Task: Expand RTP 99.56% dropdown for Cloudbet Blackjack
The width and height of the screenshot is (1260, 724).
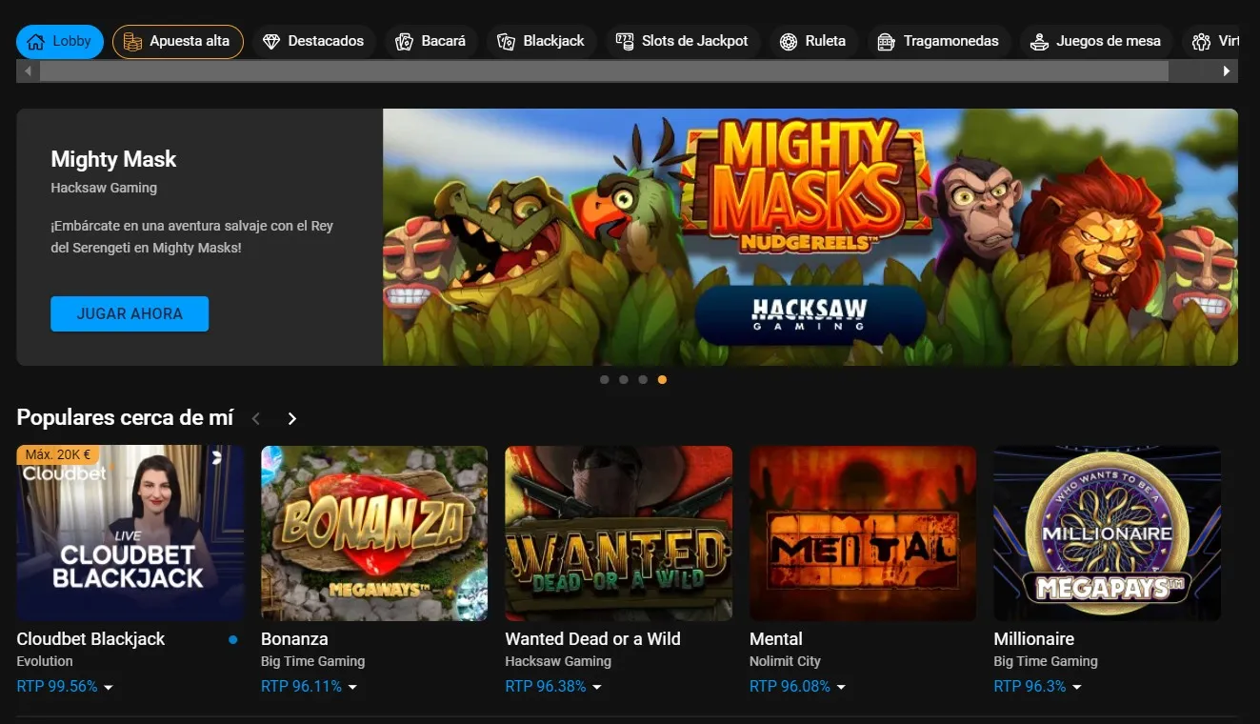Action: tap(108, 688)
